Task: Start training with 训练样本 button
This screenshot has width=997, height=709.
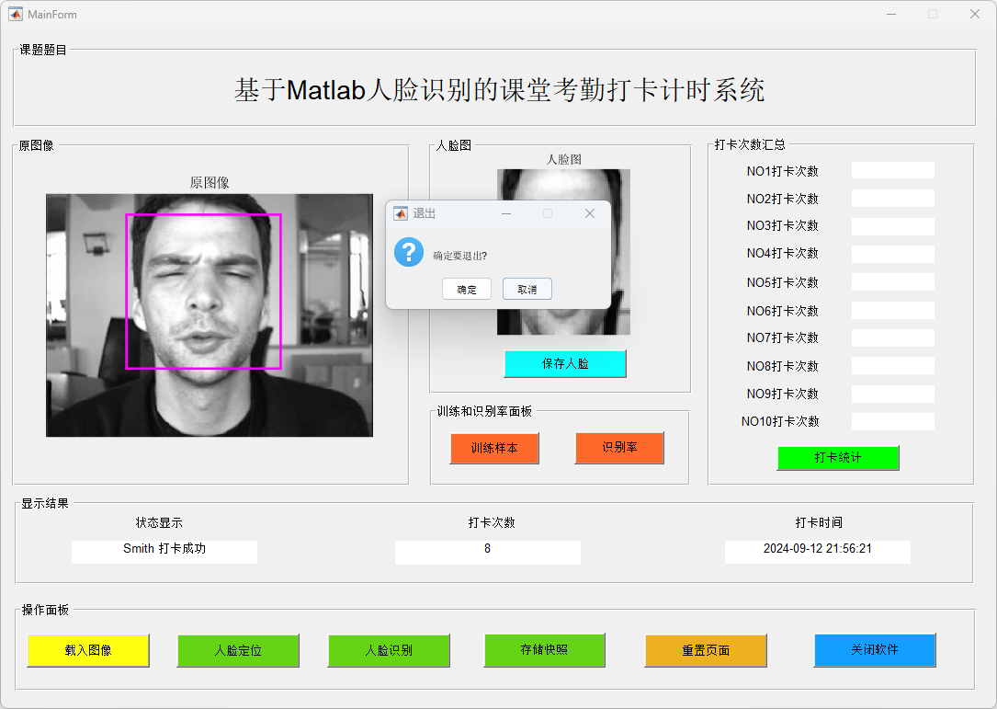Action: pos(494,448)
